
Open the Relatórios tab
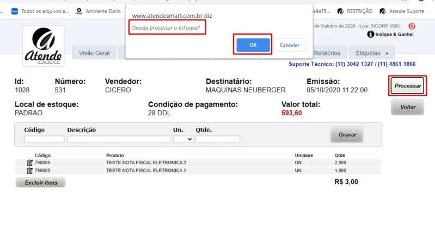(x=327, y=53)
